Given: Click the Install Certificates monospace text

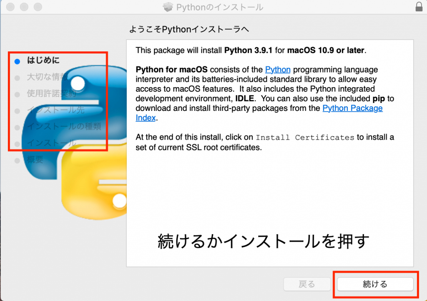Looking at the screenshot, I should click(x=305, y=138).
